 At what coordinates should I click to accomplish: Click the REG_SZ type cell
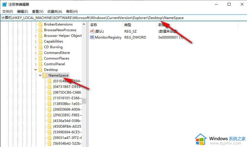(130, 31)
